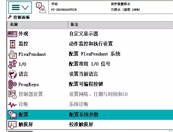Open the 诊断 waveform icon
The height and width of the screenshot is (132, 173).
tap(12, 105)
